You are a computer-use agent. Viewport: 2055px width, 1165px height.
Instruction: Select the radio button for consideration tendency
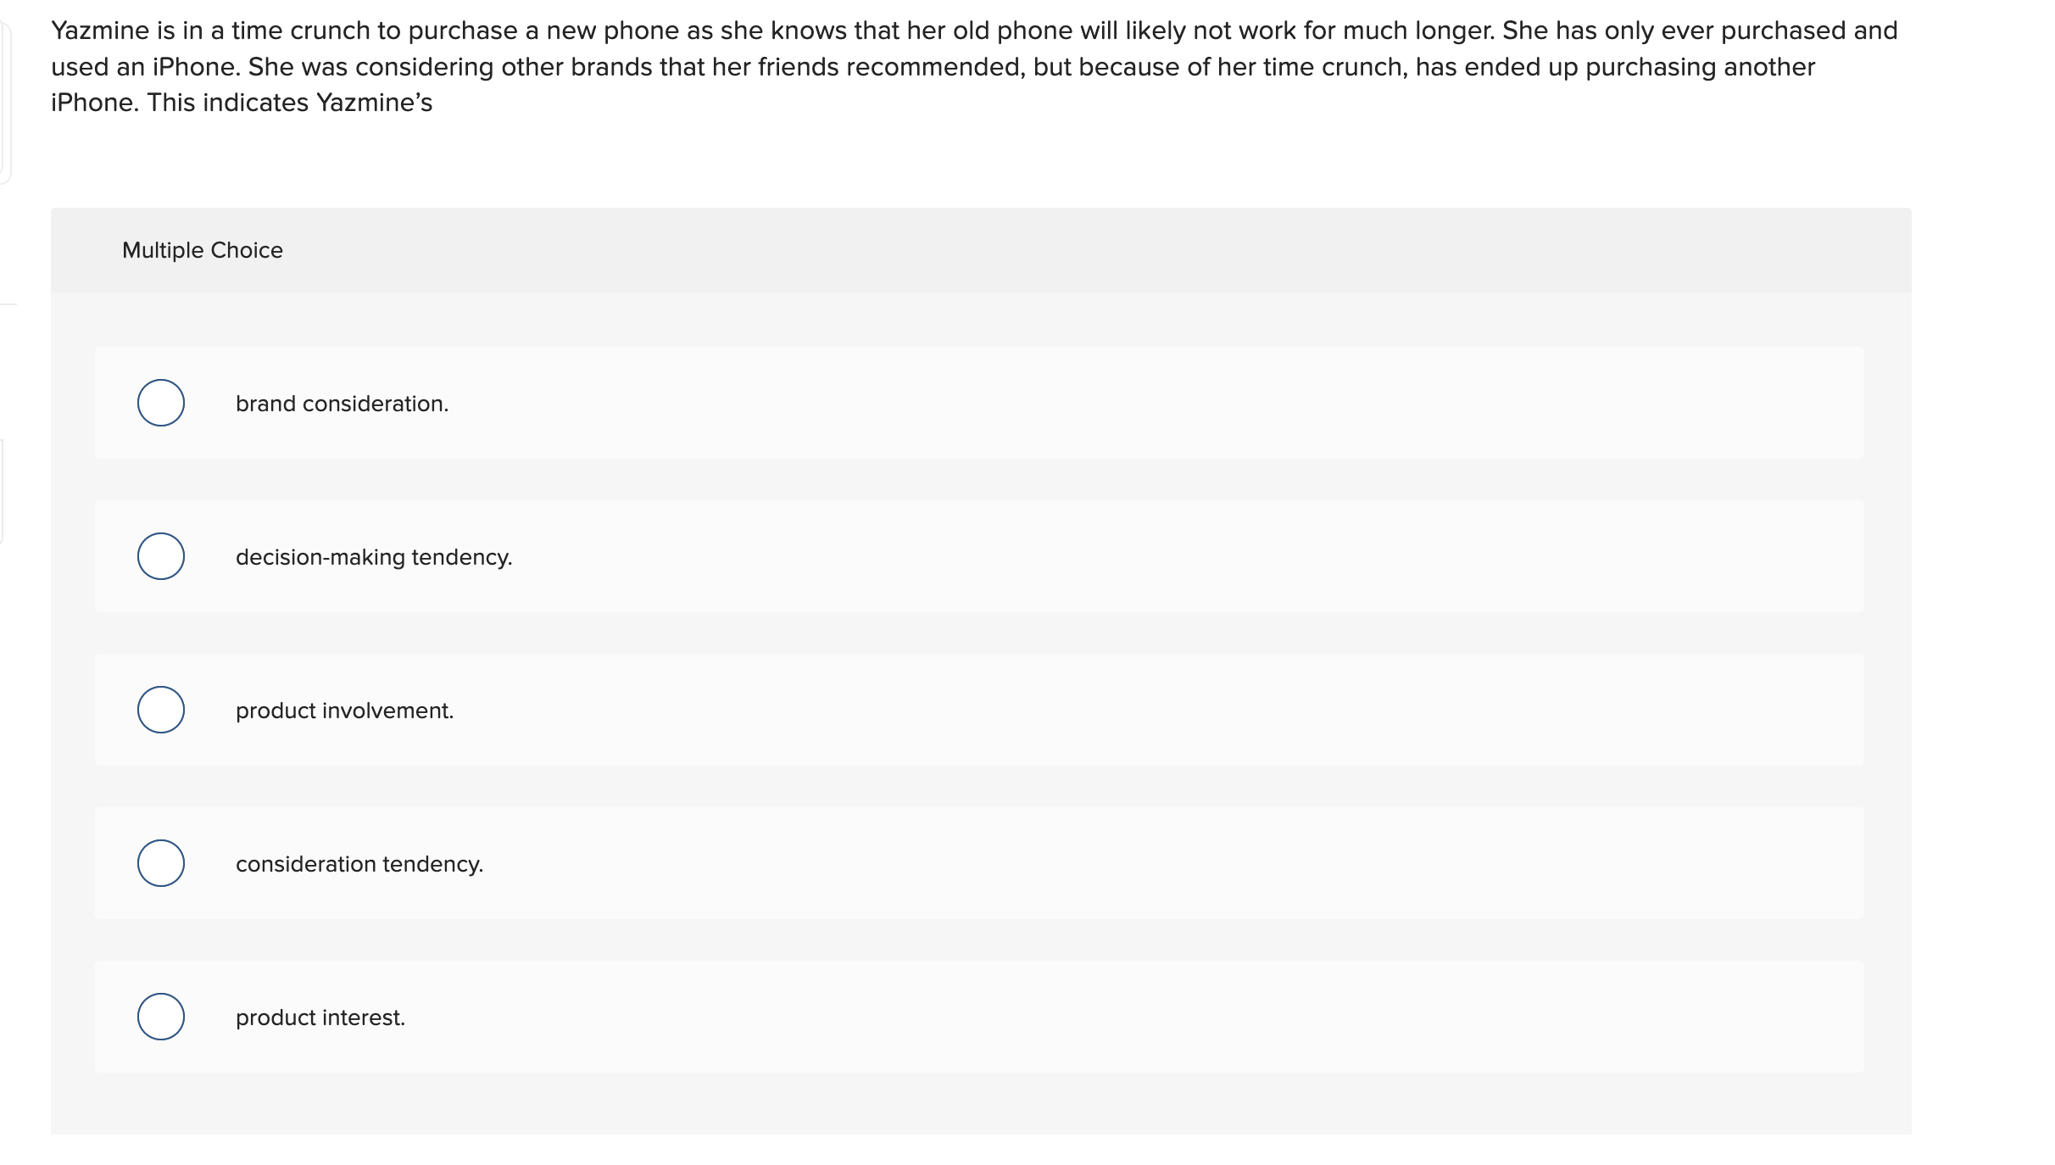pos(160,863)
